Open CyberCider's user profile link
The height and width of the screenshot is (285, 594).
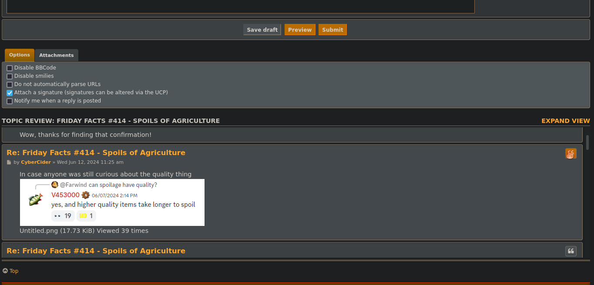point(36,162)
